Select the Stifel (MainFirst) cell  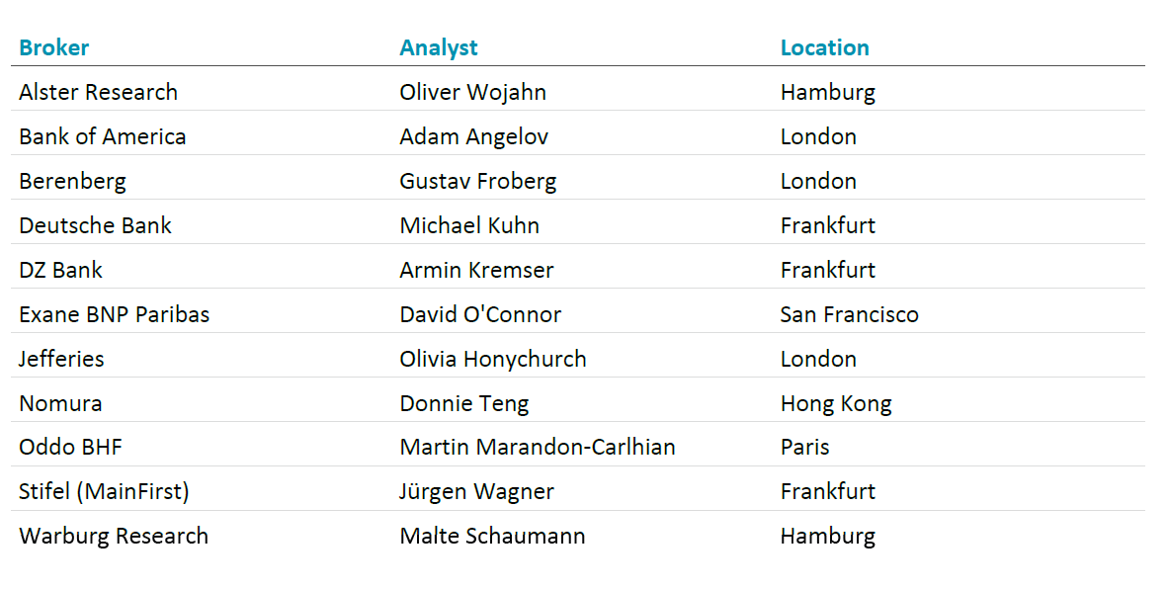click(x=104, y=491)
